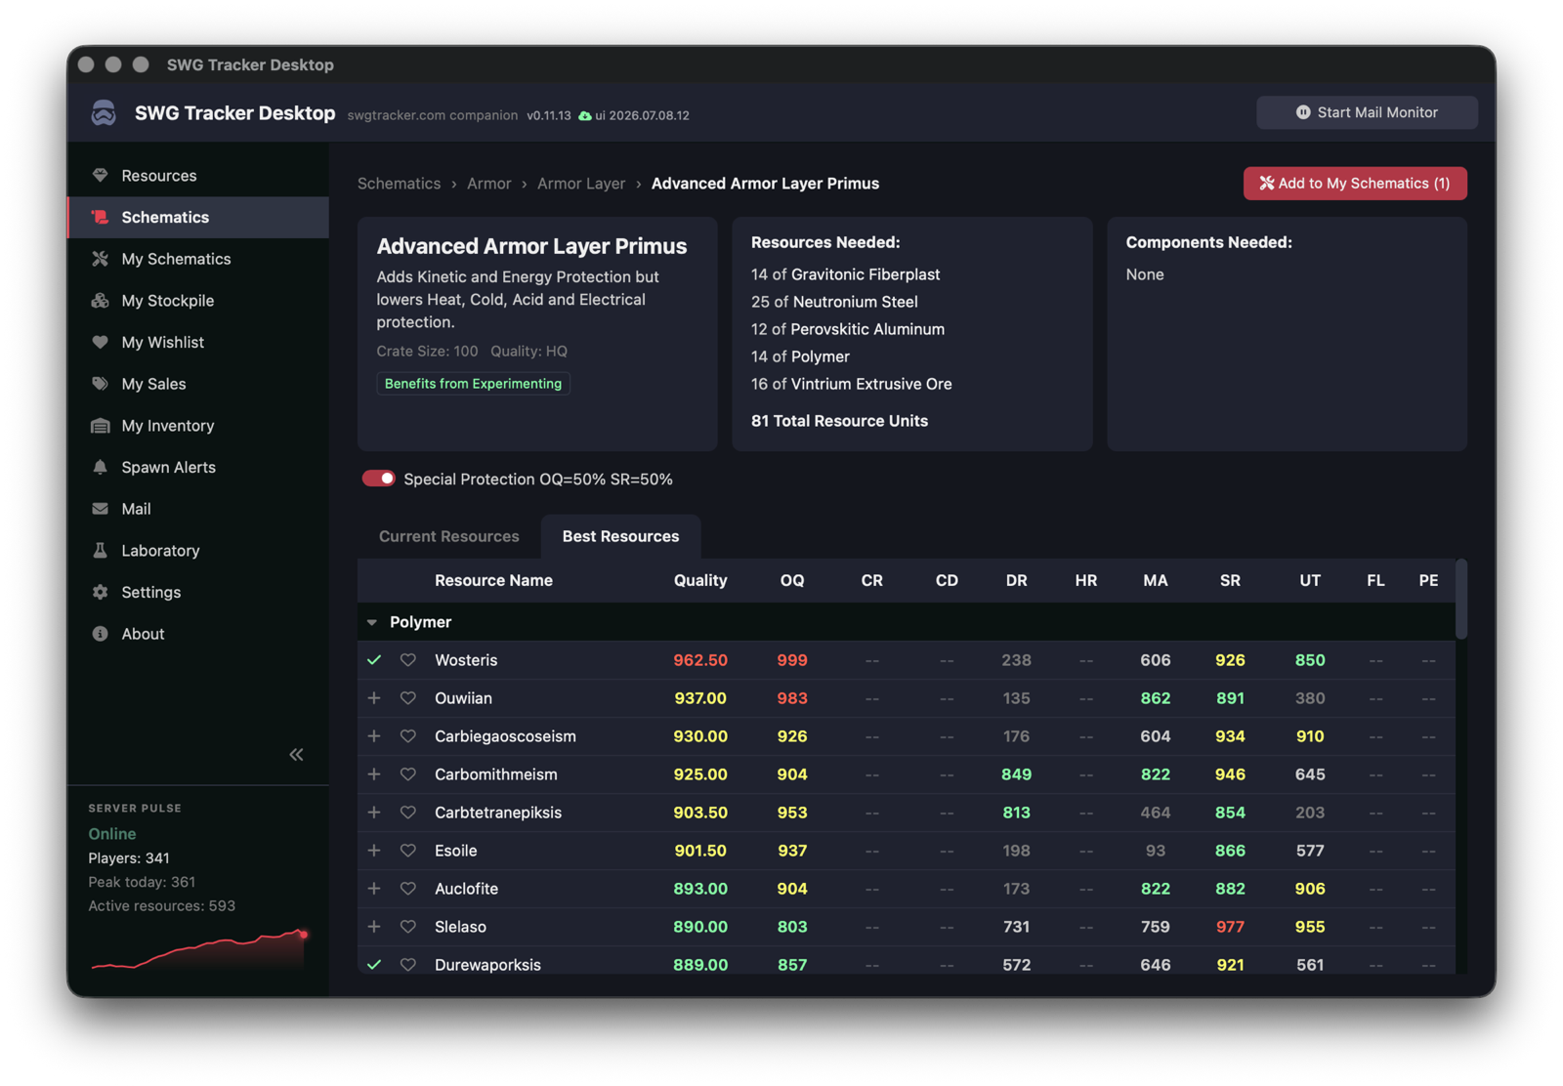Select Auclofite with its plus toggle
The height and width of the screenshot is (1086, 1563).
[374, 889]
